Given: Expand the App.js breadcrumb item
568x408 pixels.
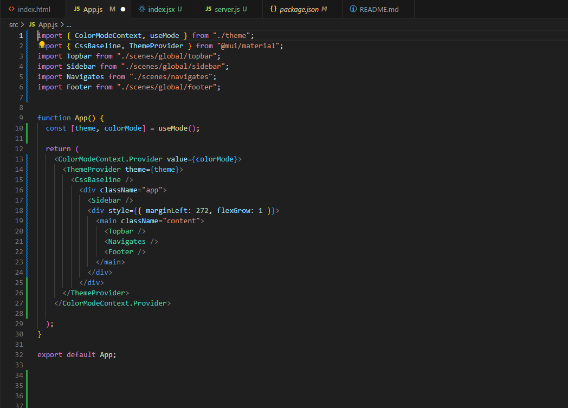Looking at the screenshot, I should (48, 25).
